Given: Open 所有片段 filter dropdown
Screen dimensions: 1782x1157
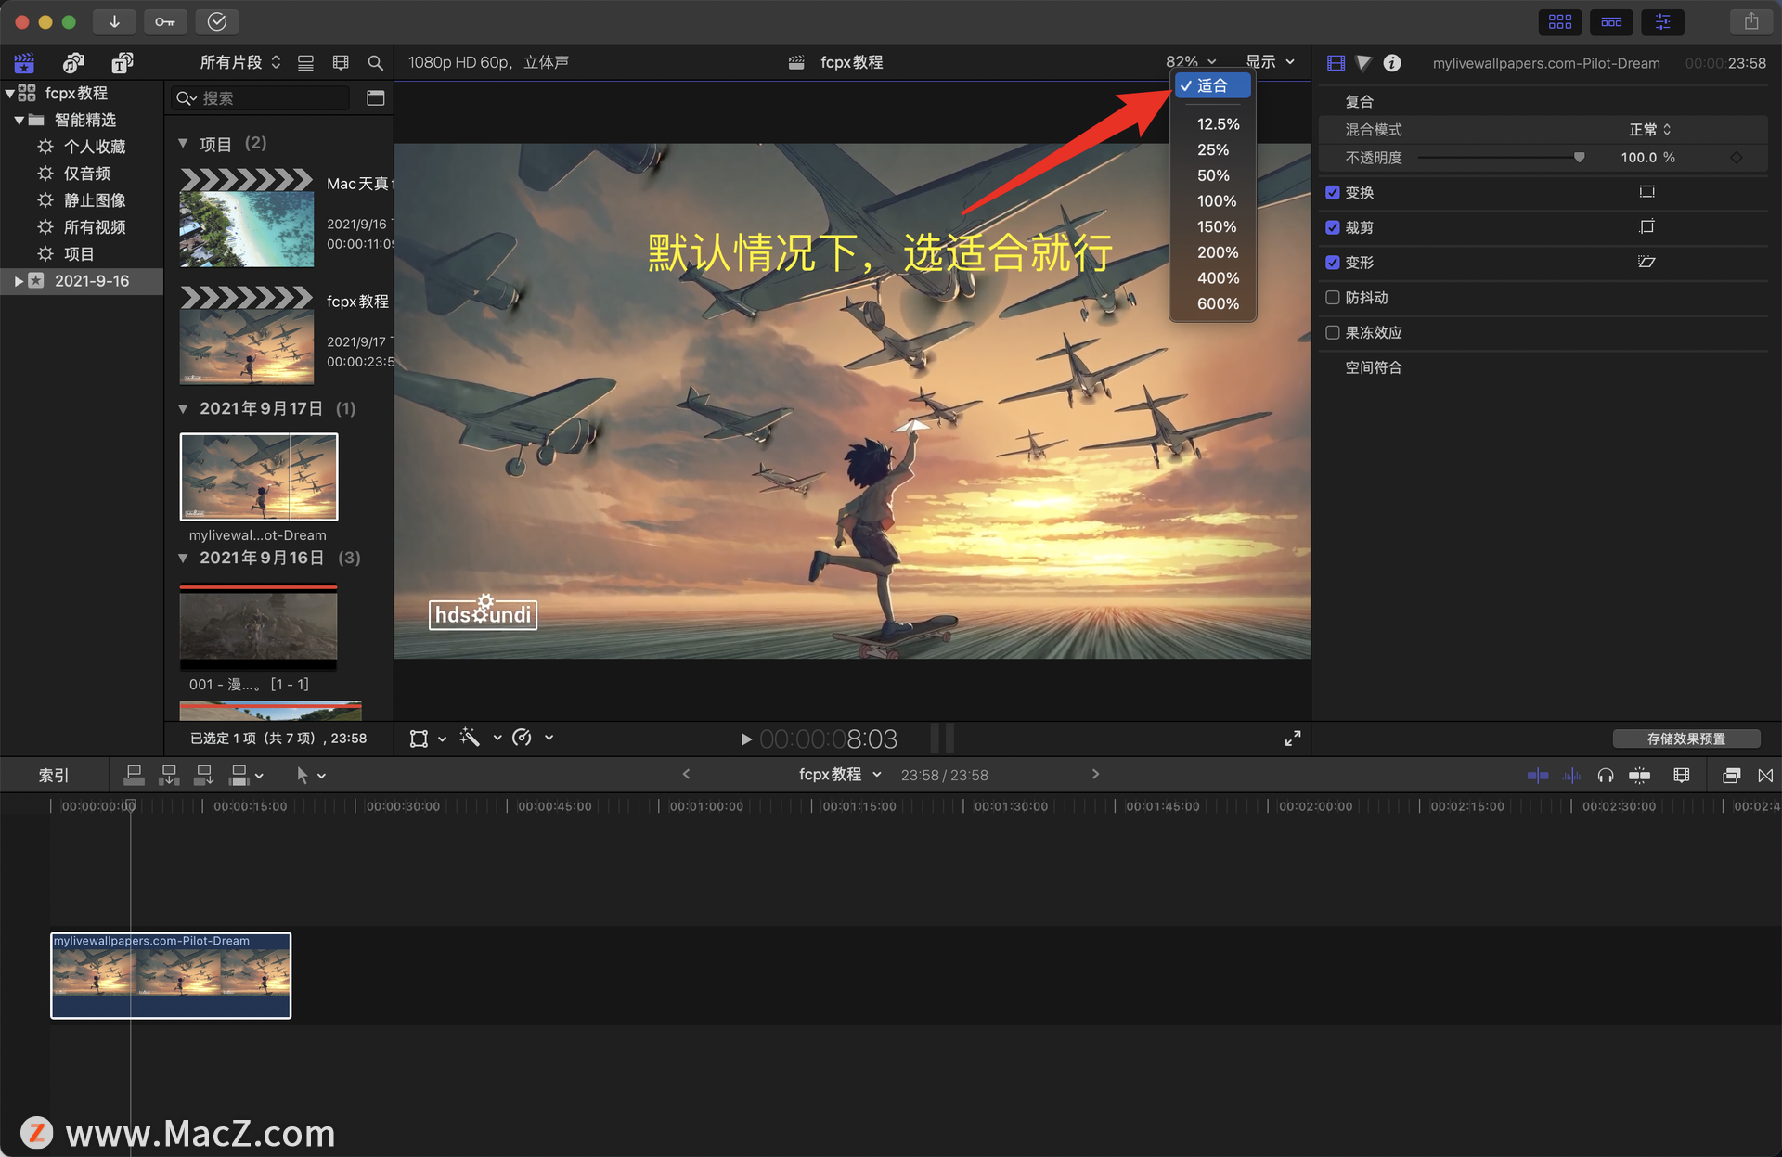Looking at the screenshot, I should tap(240, 62).
